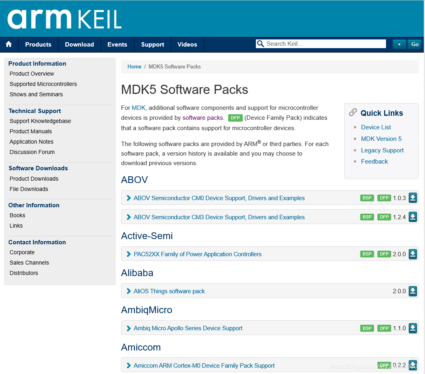Open PAC52XX Family of Power Application Controllers
This screenshot has width=425, height=374.
198,254
